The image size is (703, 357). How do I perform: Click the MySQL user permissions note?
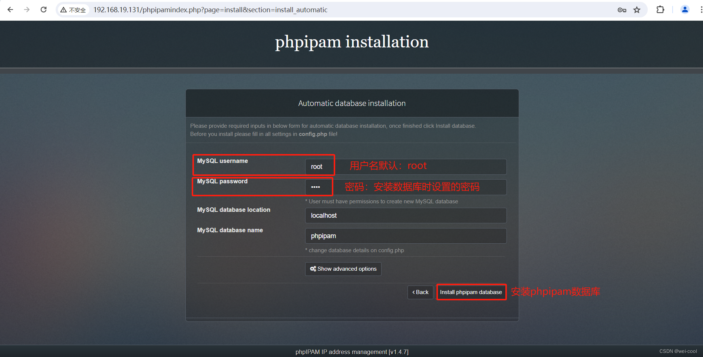pyautogui.click(x=382, y=201)
